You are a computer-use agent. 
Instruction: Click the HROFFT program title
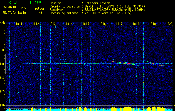(x=17, y=2)
